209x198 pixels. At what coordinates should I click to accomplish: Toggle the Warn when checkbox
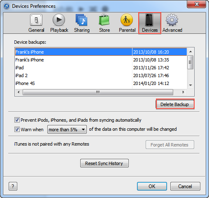(x=17, y=130)
